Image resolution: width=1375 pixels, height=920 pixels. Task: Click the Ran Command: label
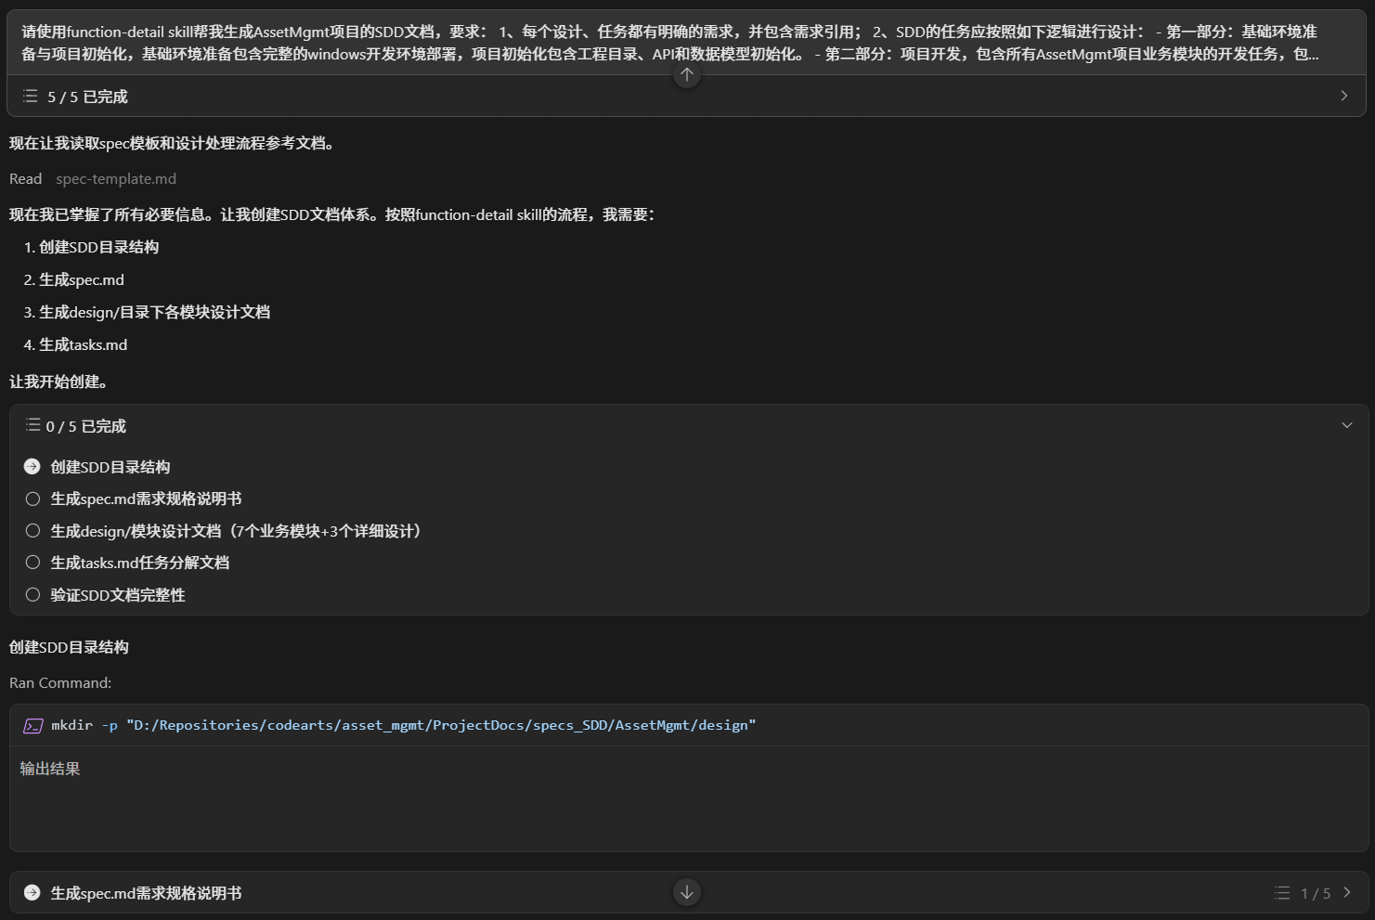click(60, 682)
